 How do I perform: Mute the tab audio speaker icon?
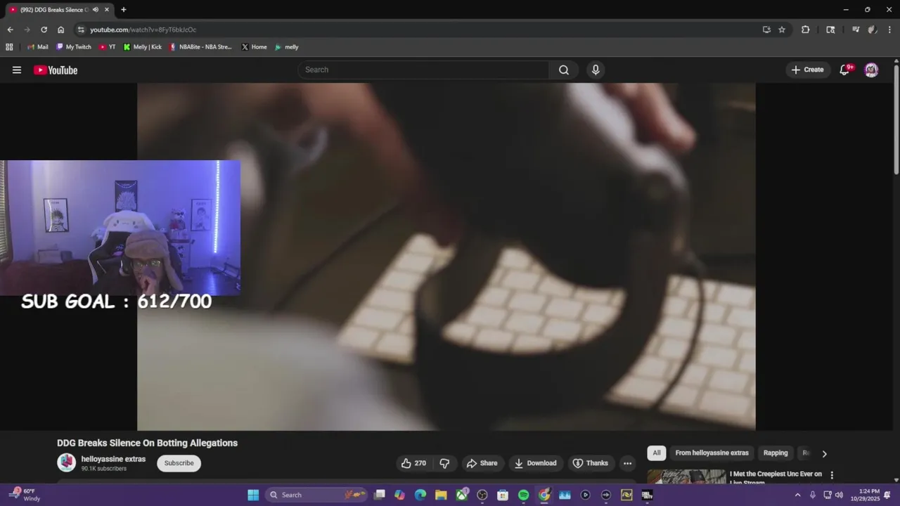tap(95, 10)
